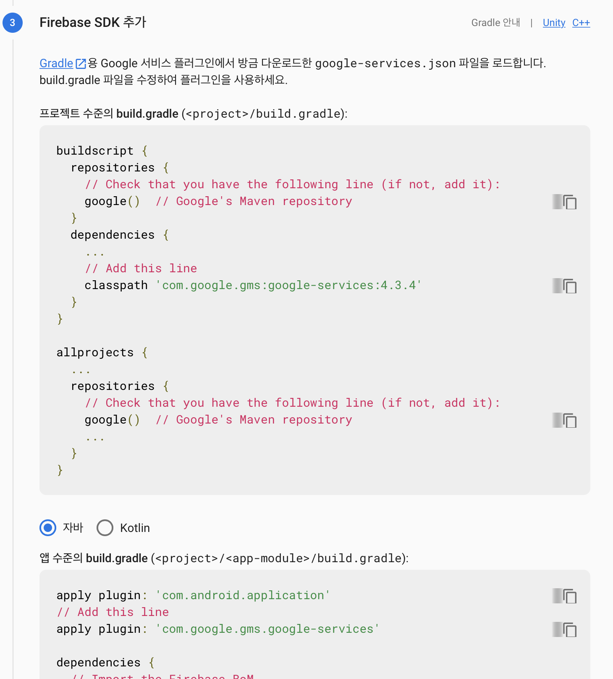
Task: Copy the 'com.google.gms.google-services' plugin line
Action: click(x=570, y=630)
